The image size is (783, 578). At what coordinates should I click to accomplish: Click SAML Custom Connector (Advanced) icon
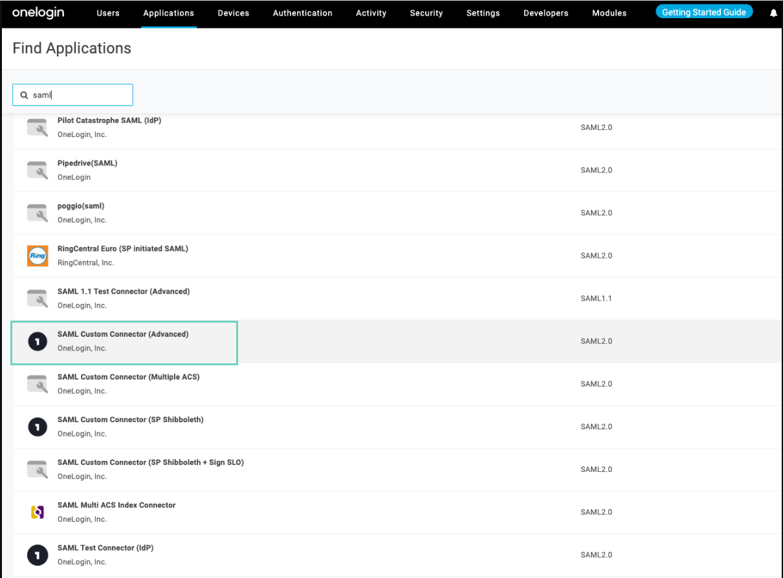tap(38, 341)
